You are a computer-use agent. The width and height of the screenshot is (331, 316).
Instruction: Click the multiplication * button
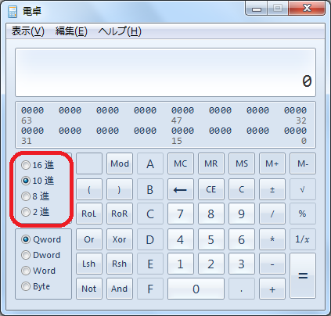(x=272, y=239)
